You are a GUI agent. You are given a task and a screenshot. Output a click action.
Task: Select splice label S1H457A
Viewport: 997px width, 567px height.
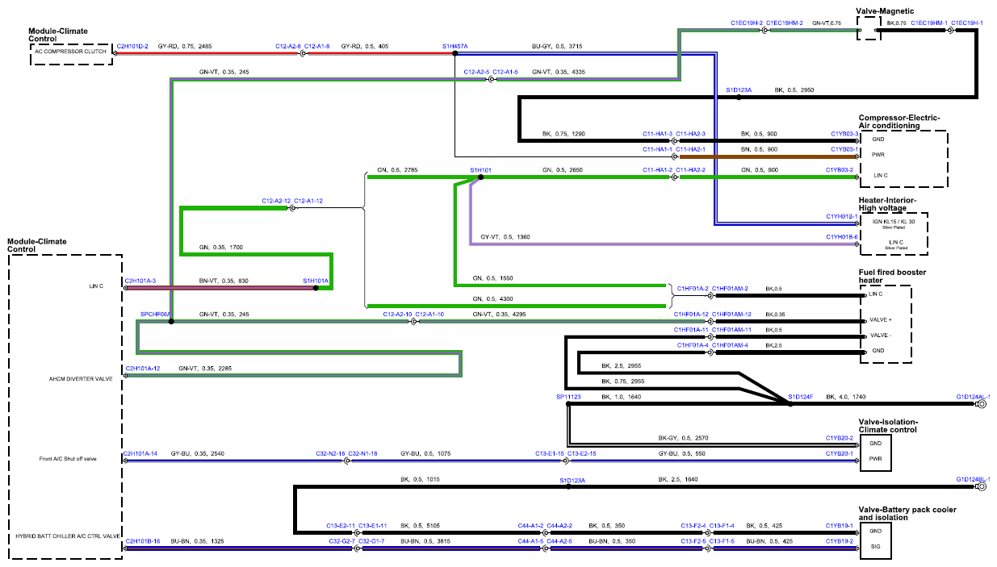[x=455, y=47]
